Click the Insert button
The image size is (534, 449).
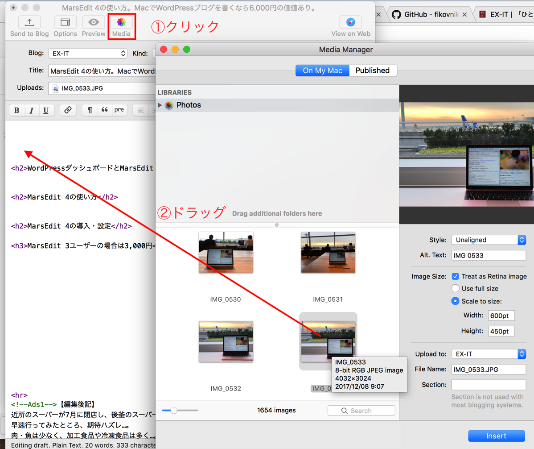pos(496,436)
